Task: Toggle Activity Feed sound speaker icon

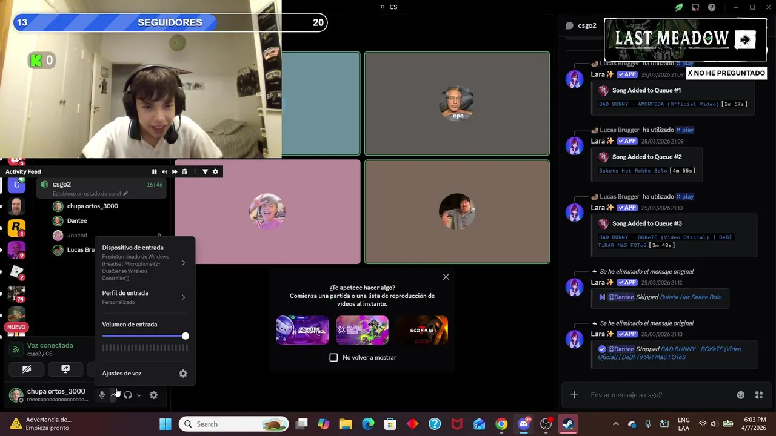Action: pos(164,172)
